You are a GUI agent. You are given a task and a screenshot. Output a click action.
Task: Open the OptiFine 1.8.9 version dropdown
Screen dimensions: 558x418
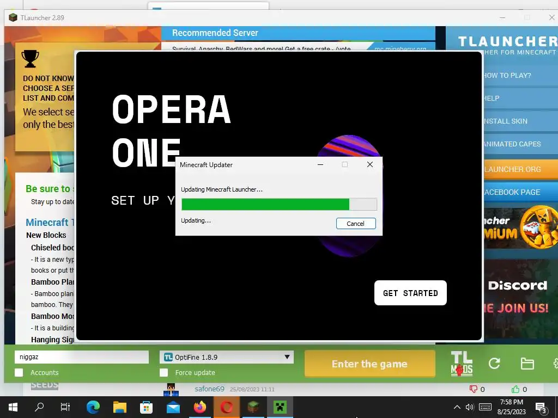pyautogui.click(x=227, y=357)
